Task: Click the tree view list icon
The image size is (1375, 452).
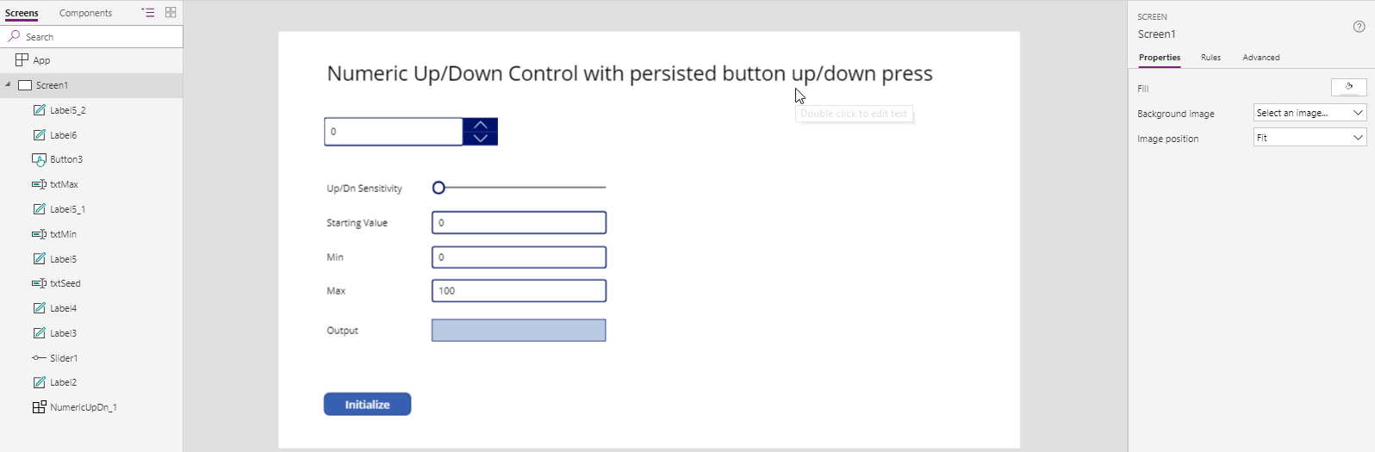Action: 148,13
